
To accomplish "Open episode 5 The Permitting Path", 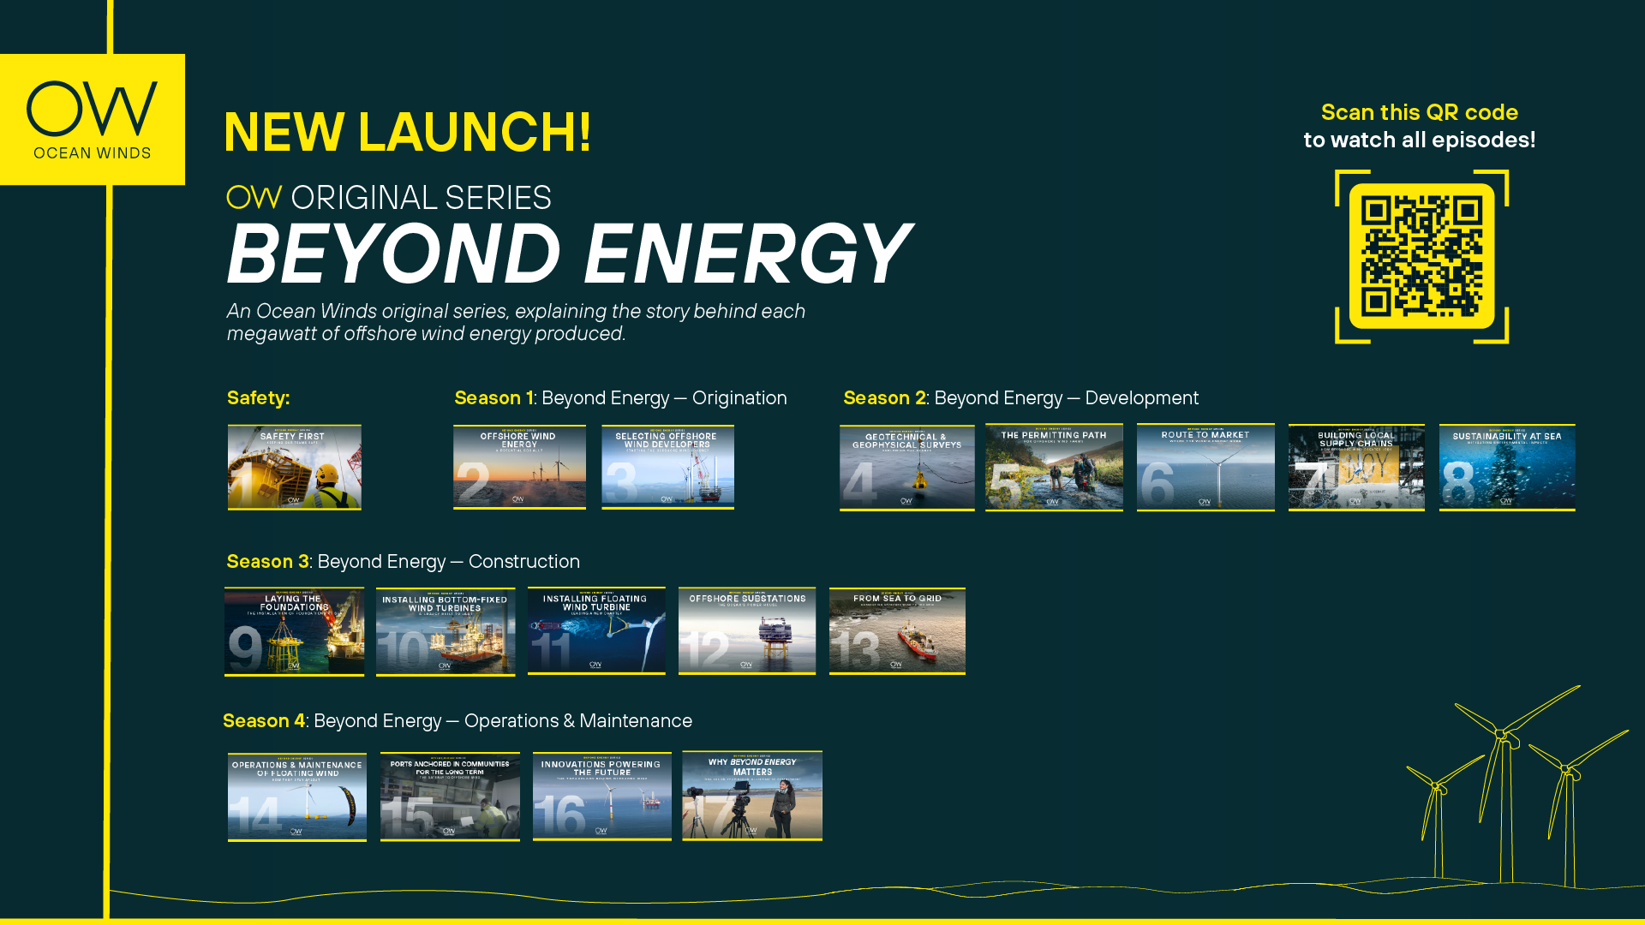I will 1054,467.
